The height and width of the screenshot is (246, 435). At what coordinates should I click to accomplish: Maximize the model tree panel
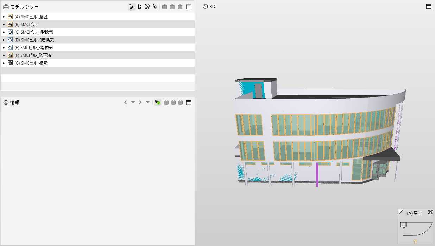point(189,7)
